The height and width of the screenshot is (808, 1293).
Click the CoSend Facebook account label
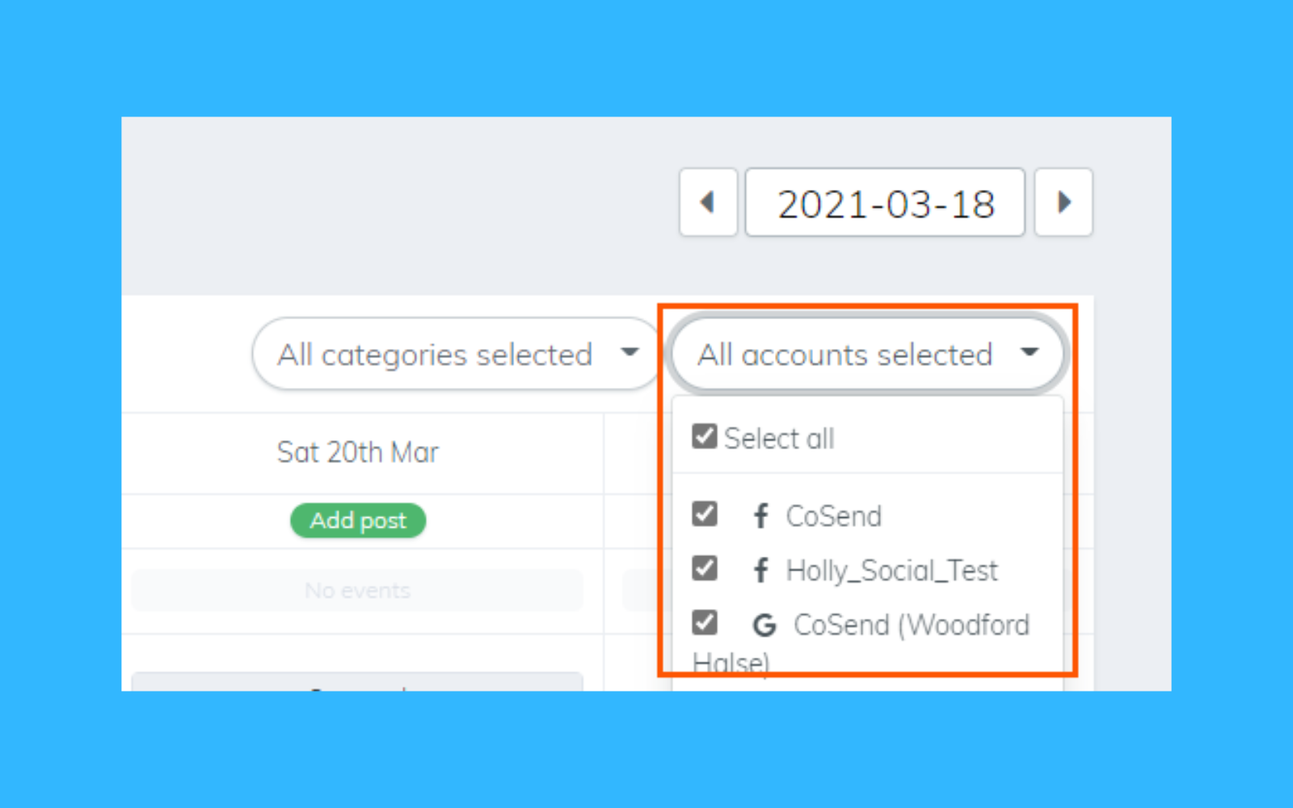[833, 516]
